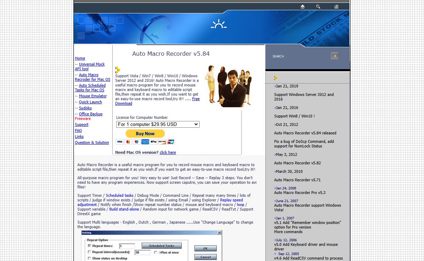The width and height of the screenshot is (424, 261).
Task: Click the 'July 12, 2006' news date
Action: pos(286,240)
